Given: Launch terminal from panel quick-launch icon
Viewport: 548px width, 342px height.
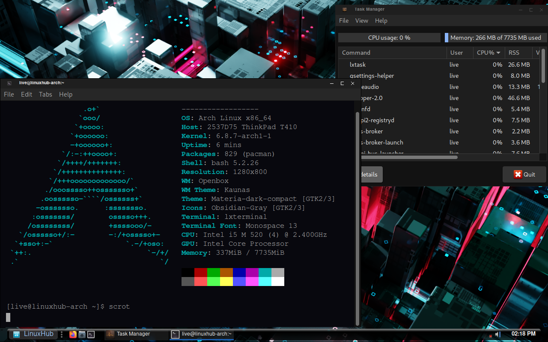Looking at the screenshot, I should (91, 334).
